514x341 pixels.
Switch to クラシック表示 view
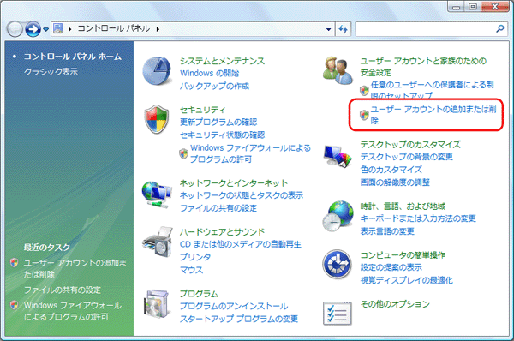point(51,71)
